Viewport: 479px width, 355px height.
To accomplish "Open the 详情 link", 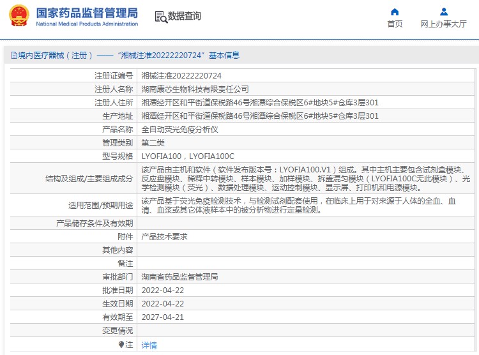I will (149, 345).
